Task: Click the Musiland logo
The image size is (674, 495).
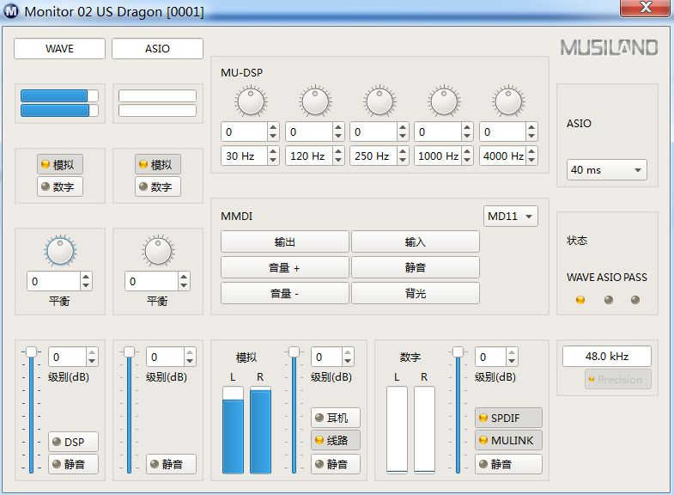Action: [609, 47]
